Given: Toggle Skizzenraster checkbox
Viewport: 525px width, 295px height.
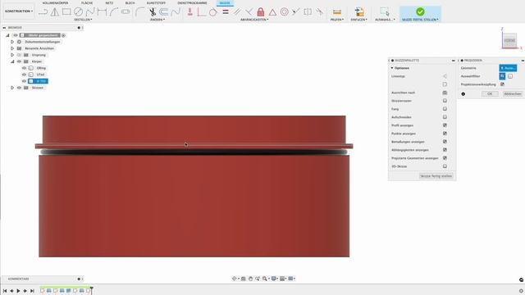Looking at the screenshot, I should (445, 101).
